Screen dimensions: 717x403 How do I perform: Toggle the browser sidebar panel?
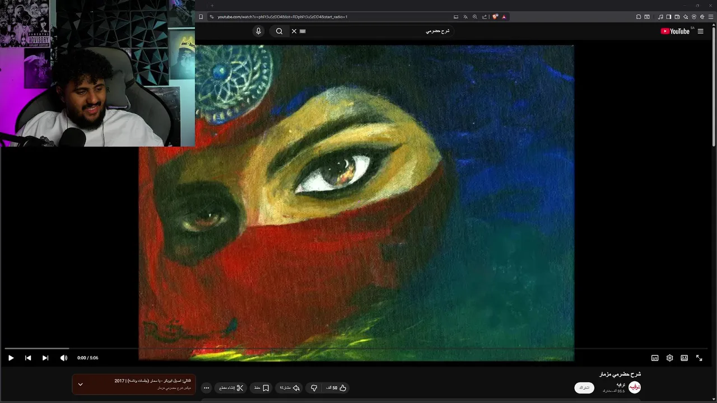pyautogui.click(x=669, y=17)
